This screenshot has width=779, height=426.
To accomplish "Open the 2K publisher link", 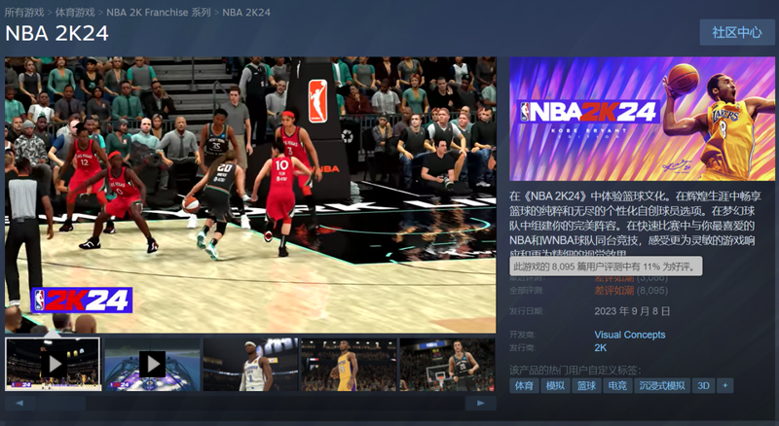I will click(600, 347).
